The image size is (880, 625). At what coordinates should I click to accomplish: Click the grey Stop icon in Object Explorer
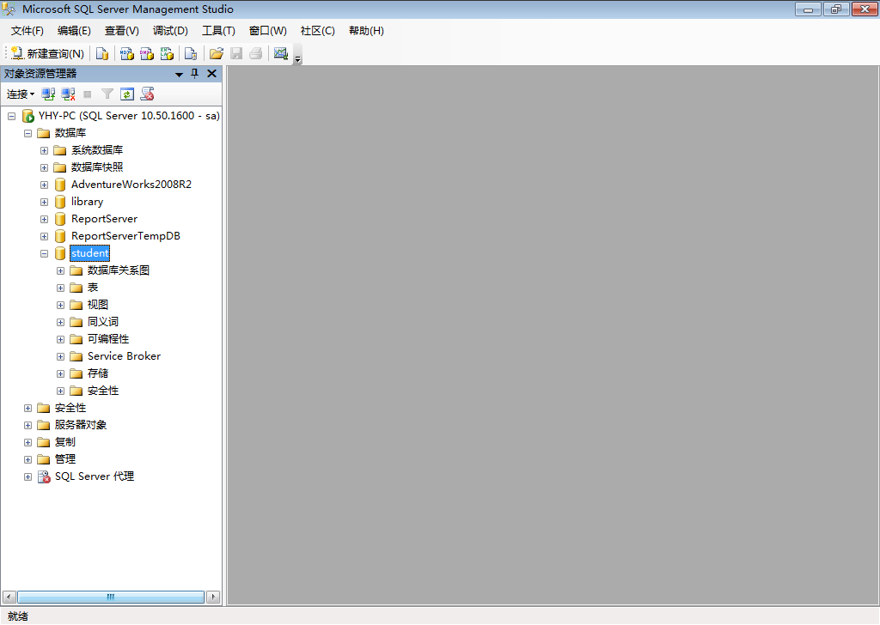coord(88,94)
